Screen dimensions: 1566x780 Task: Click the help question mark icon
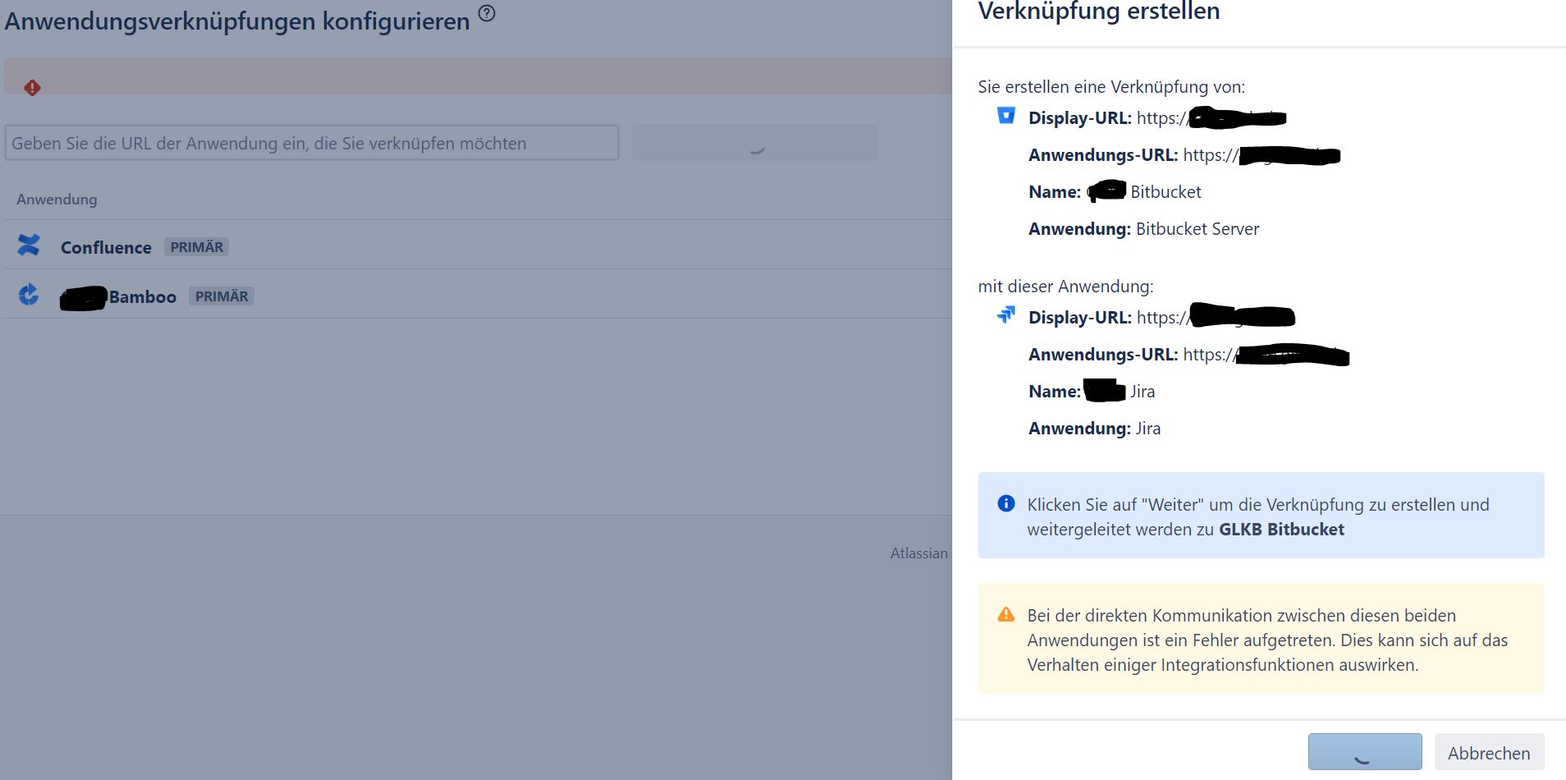487,12
